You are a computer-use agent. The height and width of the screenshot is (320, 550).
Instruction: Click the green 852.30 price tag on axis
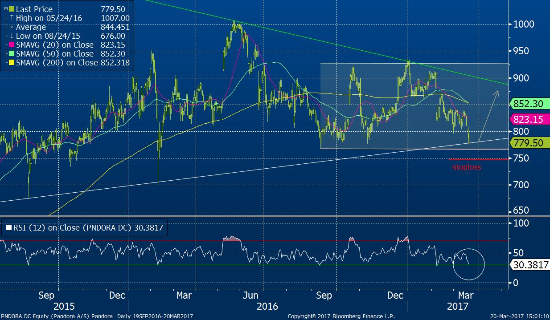coord(529,104)
